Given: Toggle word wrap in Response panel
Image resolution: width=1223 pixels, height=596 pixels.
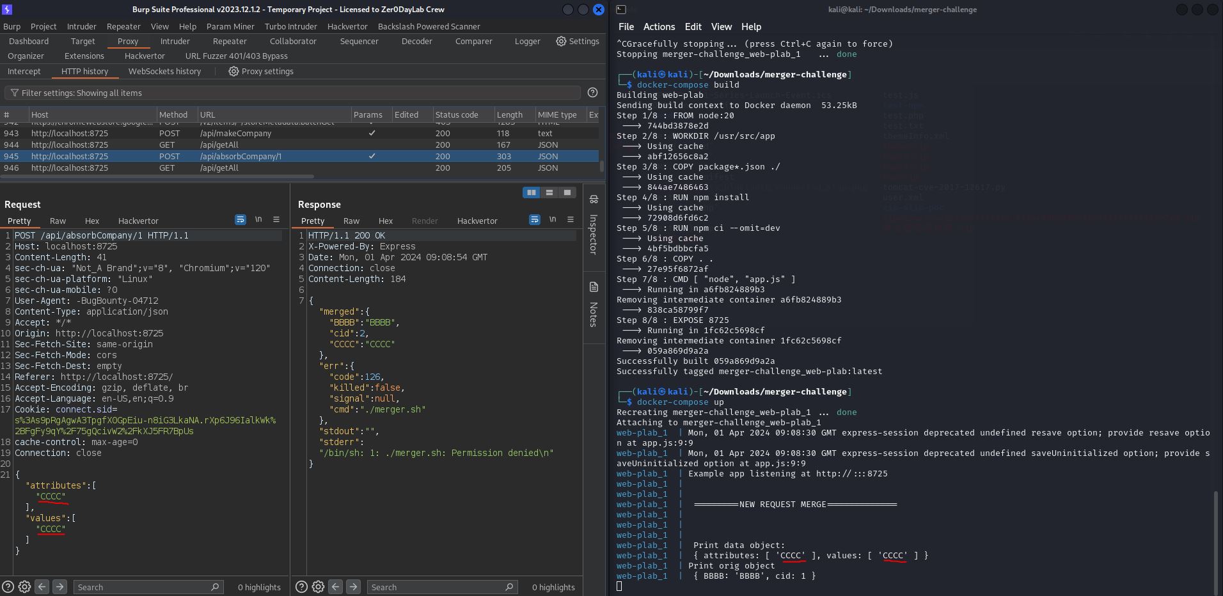Looking at the screenshot, I should click(535, 219).
